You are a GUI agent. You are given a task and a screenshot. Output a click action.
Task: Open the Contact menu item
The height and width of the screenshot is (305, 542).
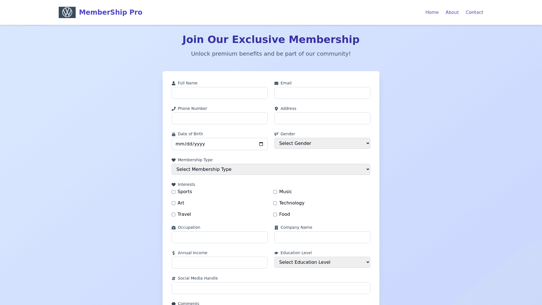click(474, 12)
